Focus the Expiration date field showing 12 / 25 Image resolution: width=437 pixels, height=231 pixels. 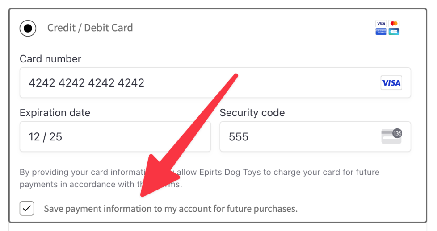click(x=115, y=136)
